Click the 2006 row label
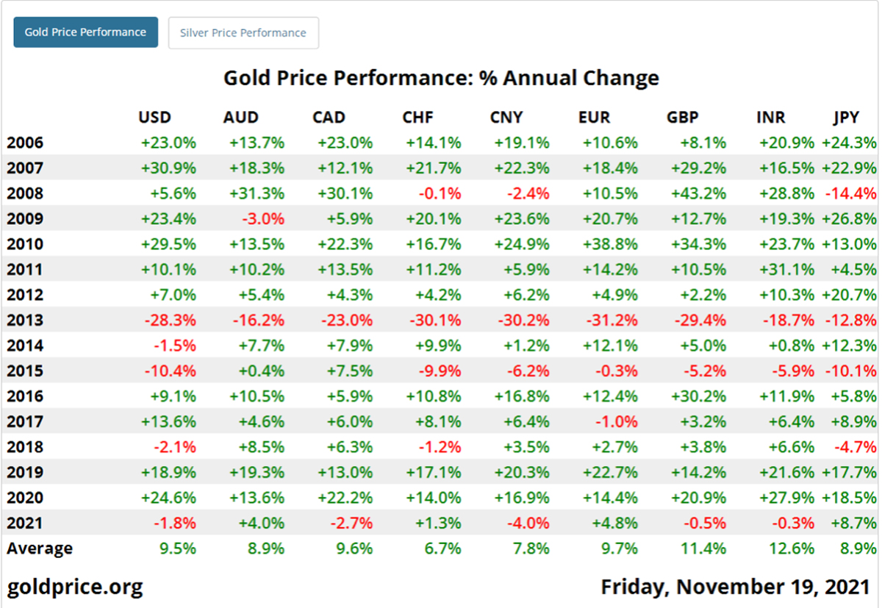Viewport: 882px width, 608px height. click(25, 143)
